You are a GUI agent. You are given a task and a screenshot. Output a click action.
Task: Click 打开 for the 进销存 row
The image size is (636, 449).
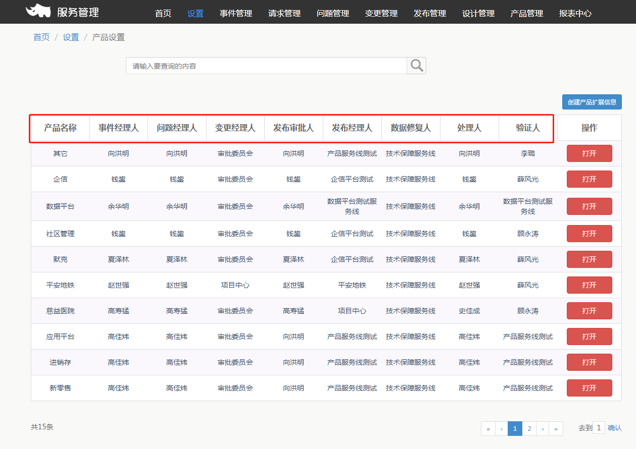pos(590,362)
